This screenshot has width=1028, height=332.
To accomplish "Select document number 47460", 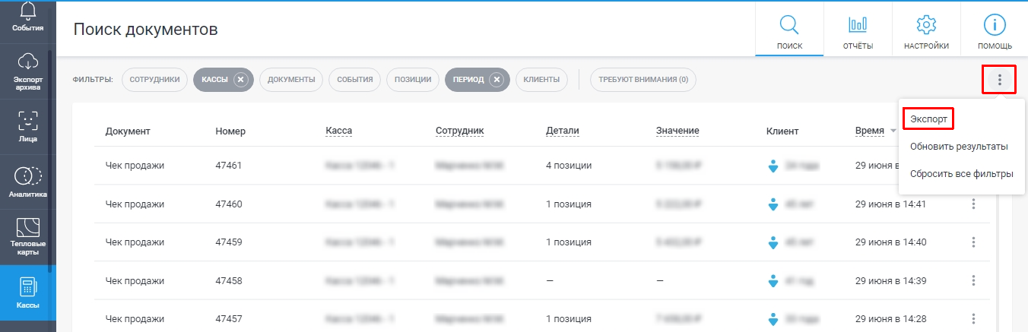I will pos(229,204).
